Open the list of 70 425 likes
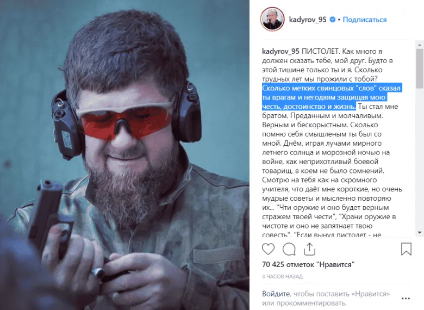 coord(308,264)
